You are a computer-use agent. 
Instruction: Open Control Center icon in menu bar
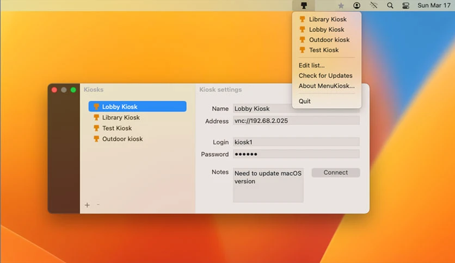click(x=405, y=5)
